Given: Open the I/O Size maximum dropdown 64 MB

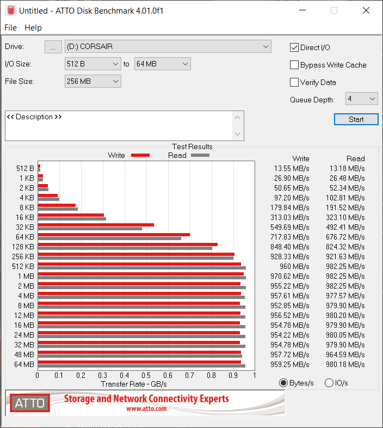Looking at the screenshot, I should pyautogui.click(x=162, y=64).
